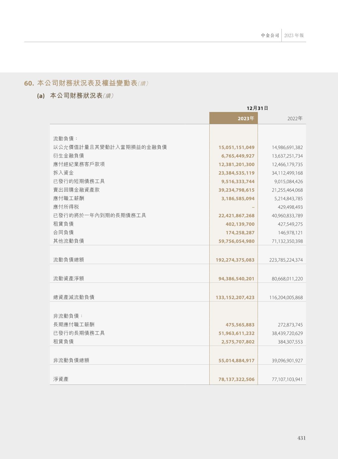Click the 合同負債 row label
Image resolution: width=338 pixels, height=459 pixels.
click(63, 232)
